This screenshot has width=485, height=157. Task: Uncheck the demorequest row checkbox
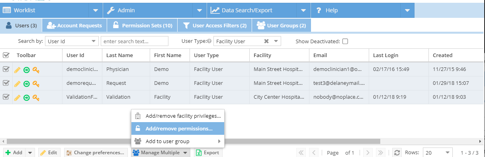click(x=6, y=83)
